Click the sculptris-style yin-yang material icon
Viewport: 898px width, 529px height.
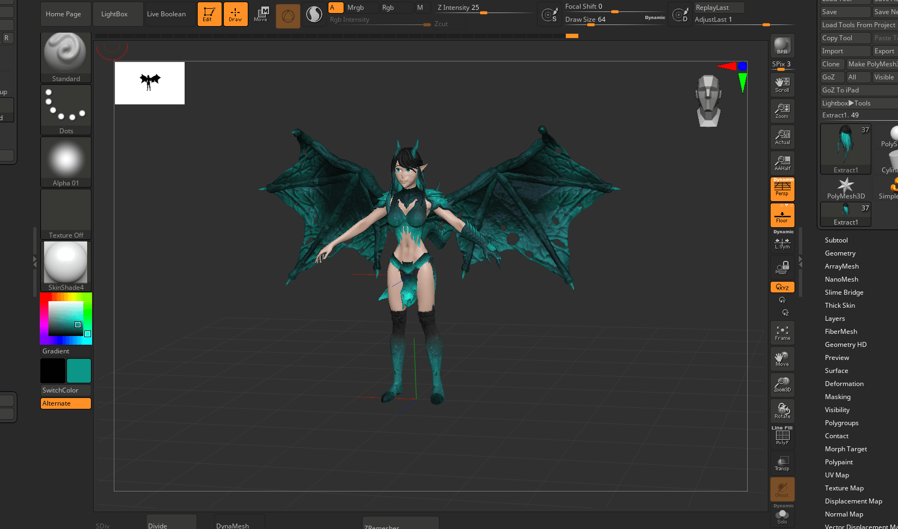[314, 15]
